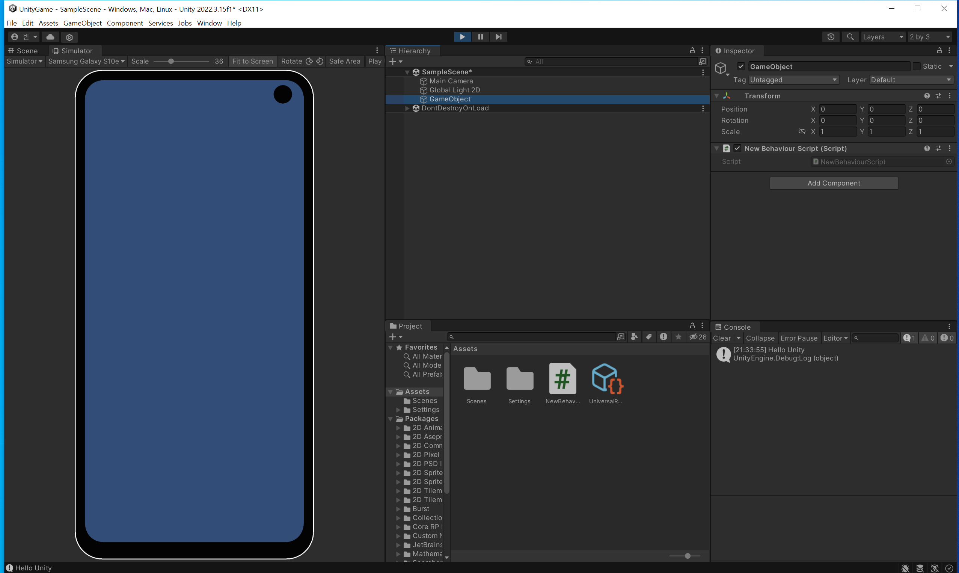The image size is (959, 573).
Task: Click the Pause button icon
Action: point(480,37)
